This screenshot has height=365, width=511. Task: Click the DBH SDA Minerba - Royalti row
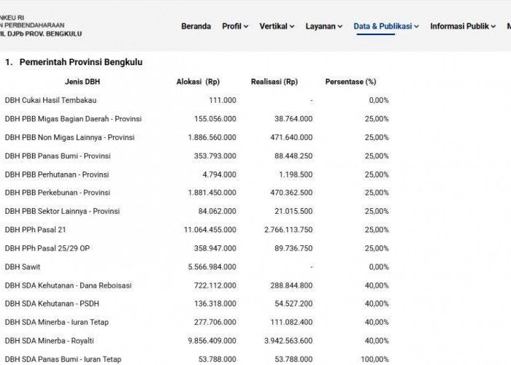197,341
